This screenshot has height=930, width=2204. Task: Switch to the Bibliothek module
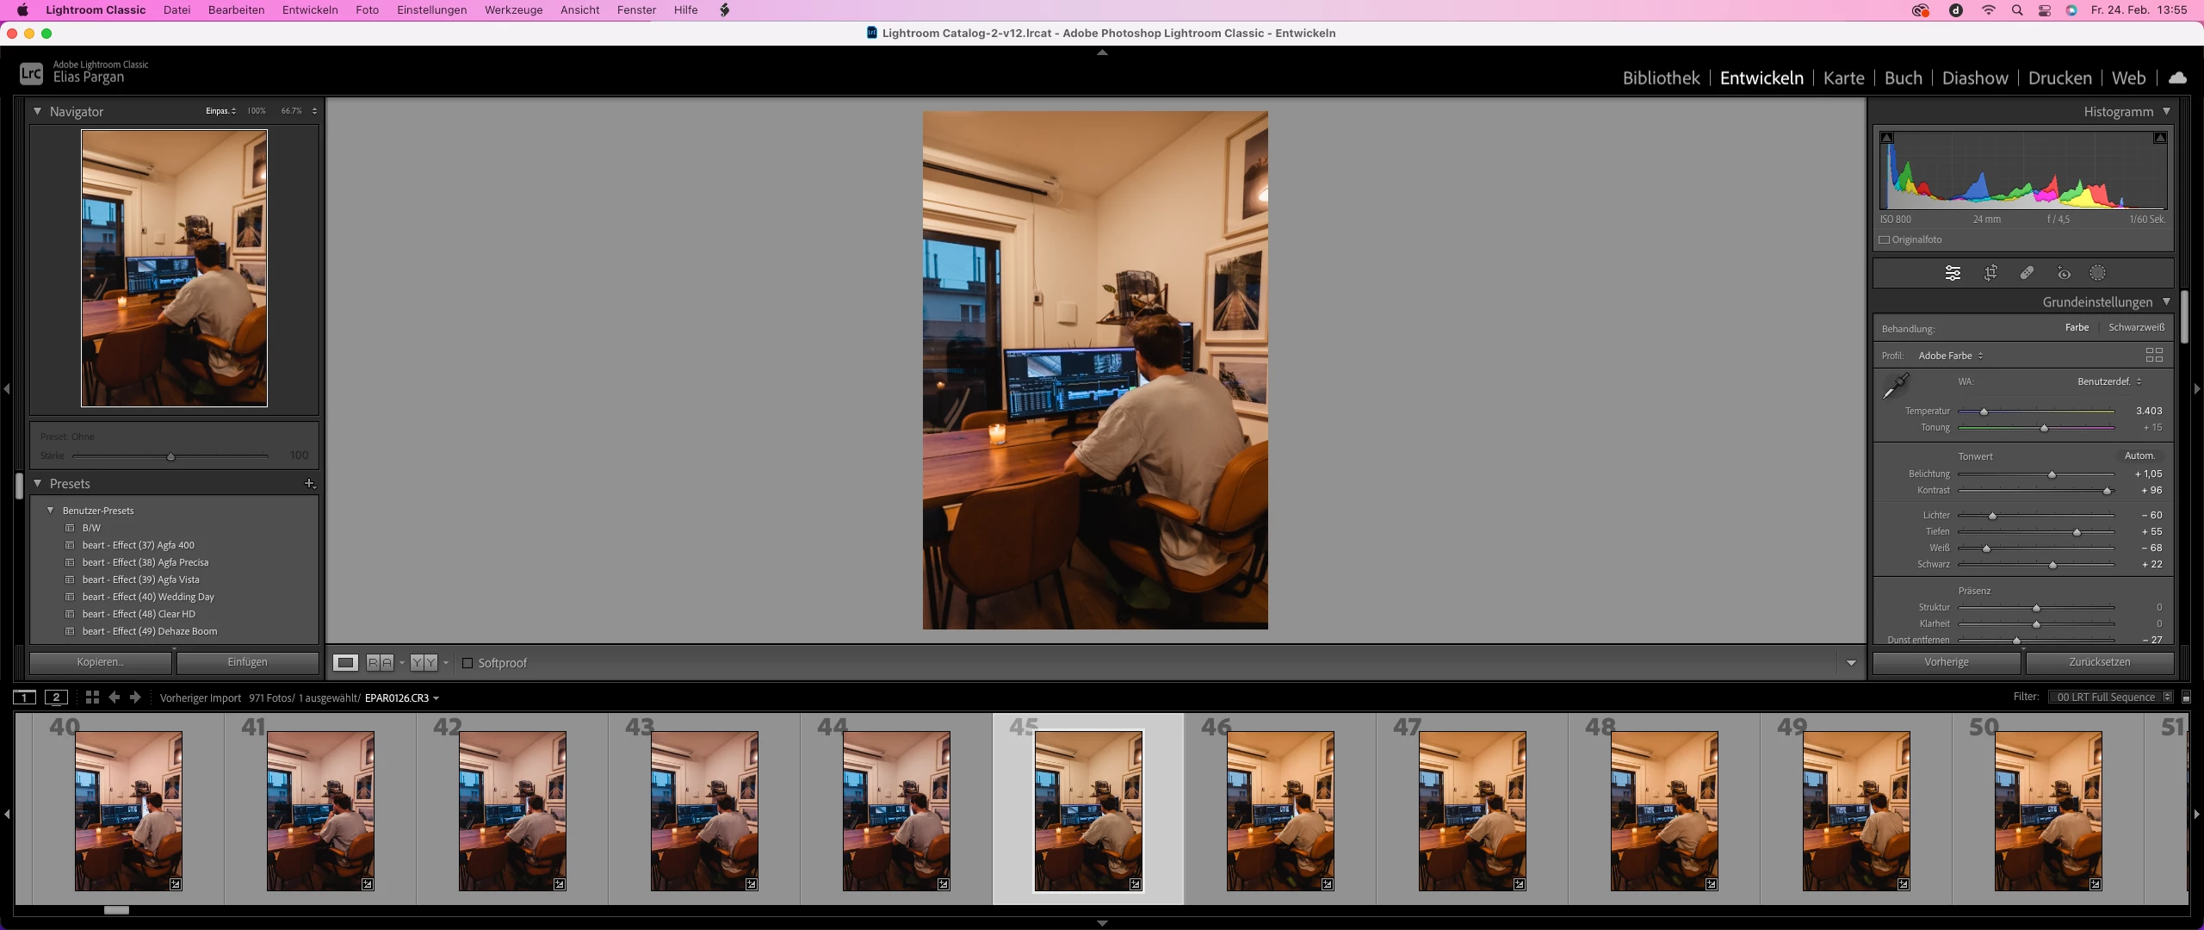[1661, 78]
